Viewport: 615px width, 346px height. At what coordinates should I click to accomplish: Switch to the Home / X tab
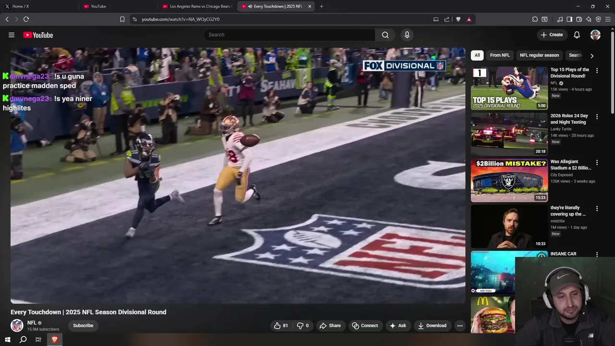(39, 6)
